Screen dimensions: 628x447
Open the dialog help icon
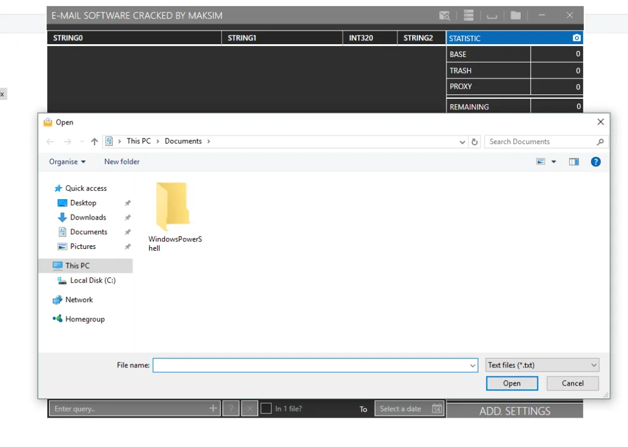pyautogui.click(x=595, y=162)
